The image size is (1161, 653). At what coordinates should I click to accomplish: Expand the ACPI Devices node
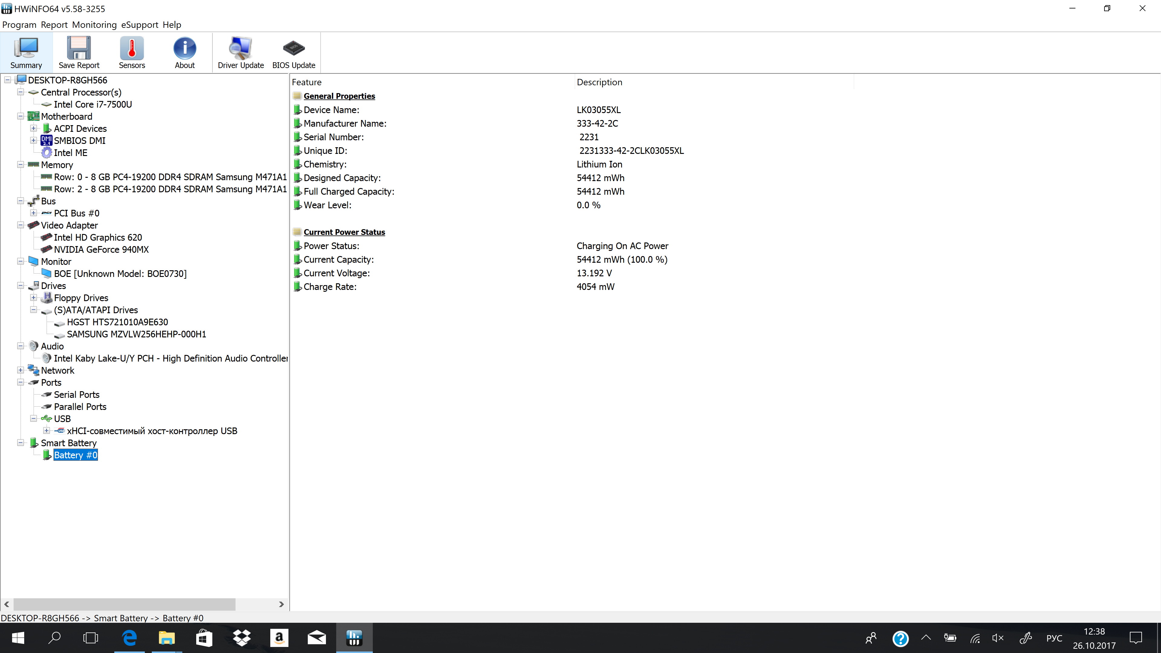[33, 128]
